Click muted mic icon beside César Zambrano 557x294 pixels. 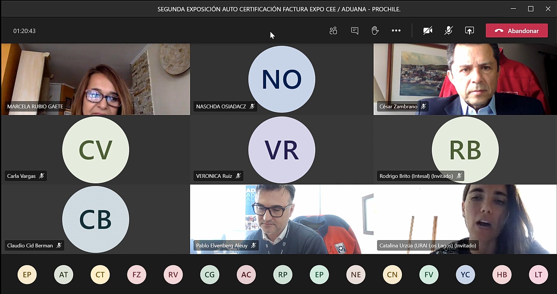click(x=423, y=106)
